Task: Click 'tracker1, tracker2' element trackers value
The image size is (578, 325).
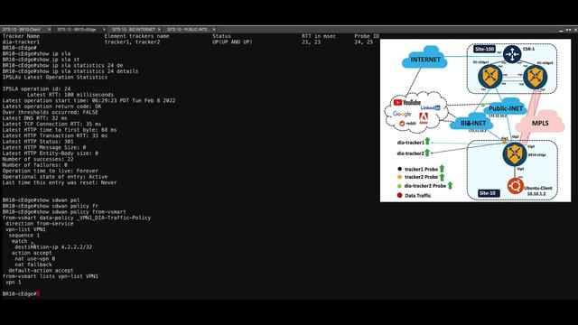Action: point(133,42)
